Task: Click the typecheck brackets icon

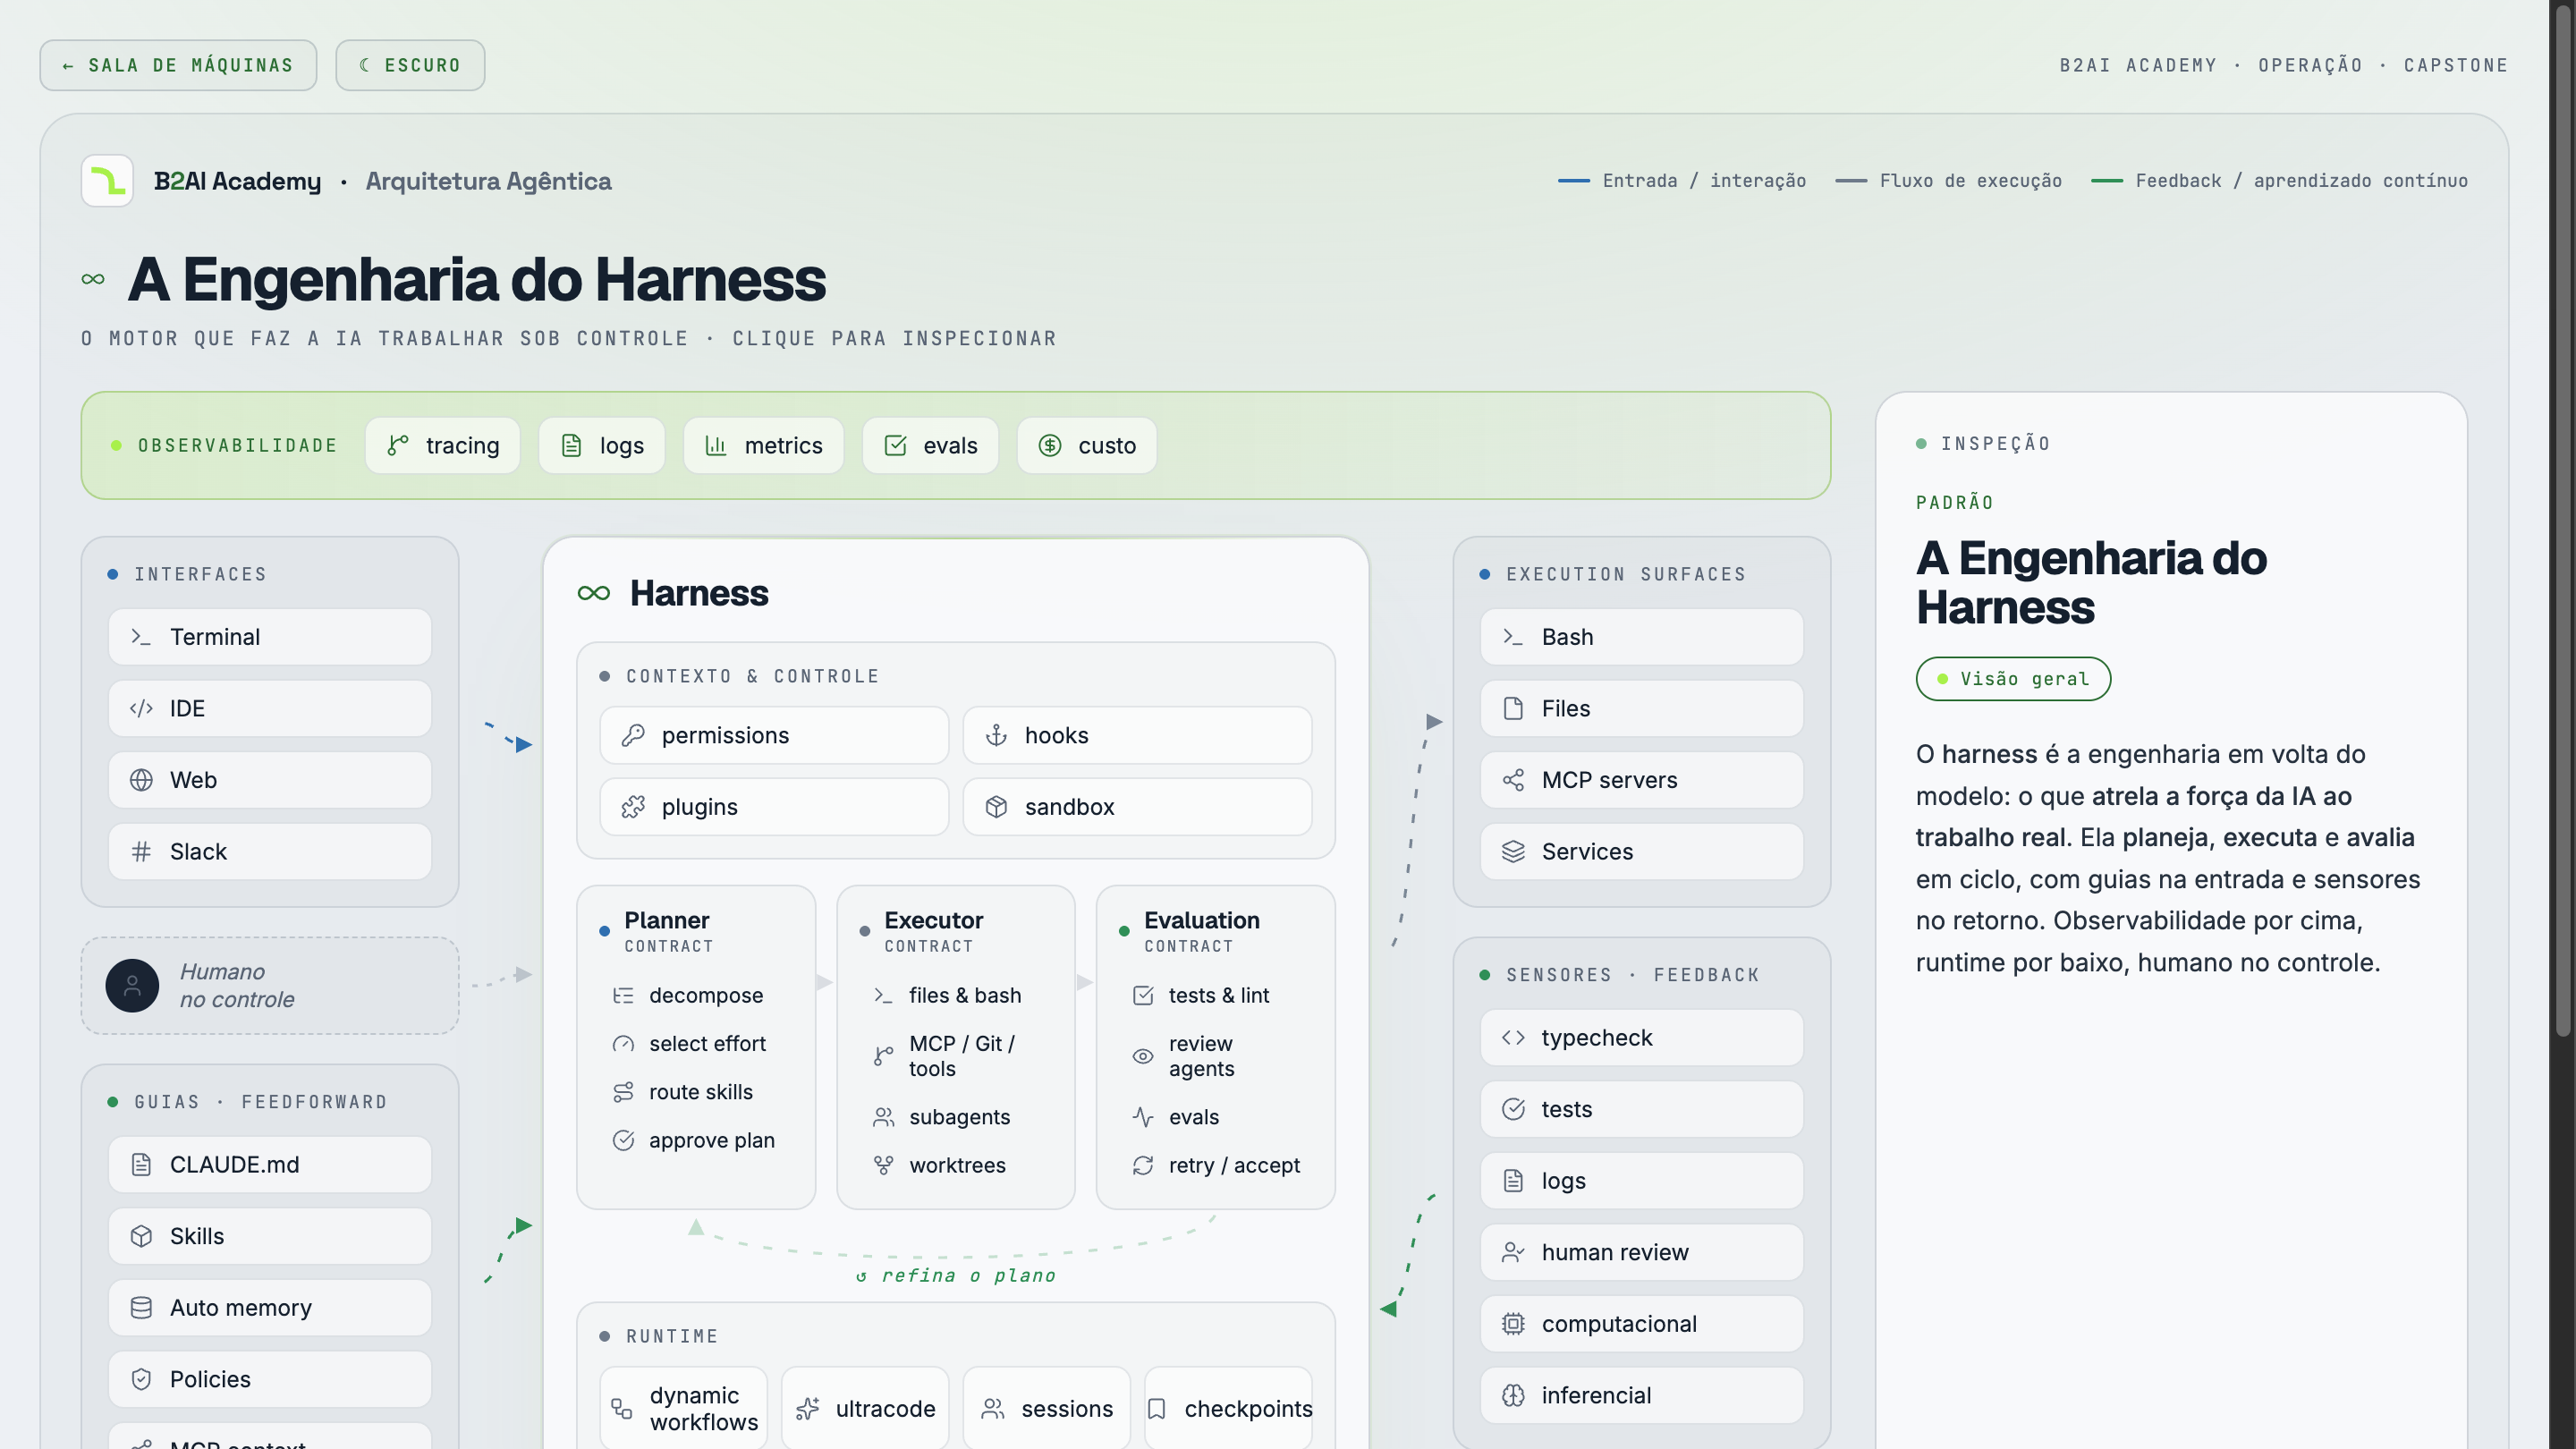Action: [x=1513, y=1038]
